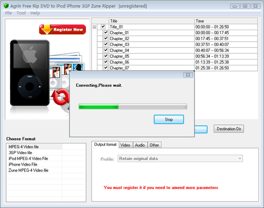Open the Destination Dir button
Viewport: 264px width, 208px height.
[x=229, y=129]
